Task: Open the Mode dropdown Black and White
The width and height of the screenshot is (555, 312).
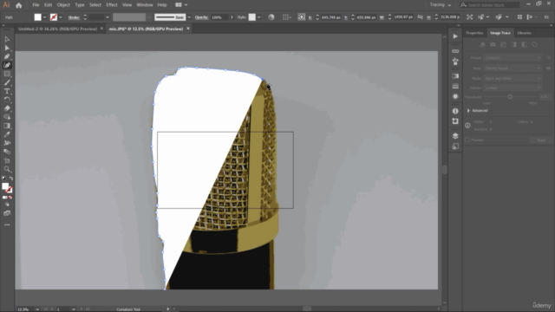Action: (x=513, y=78)
